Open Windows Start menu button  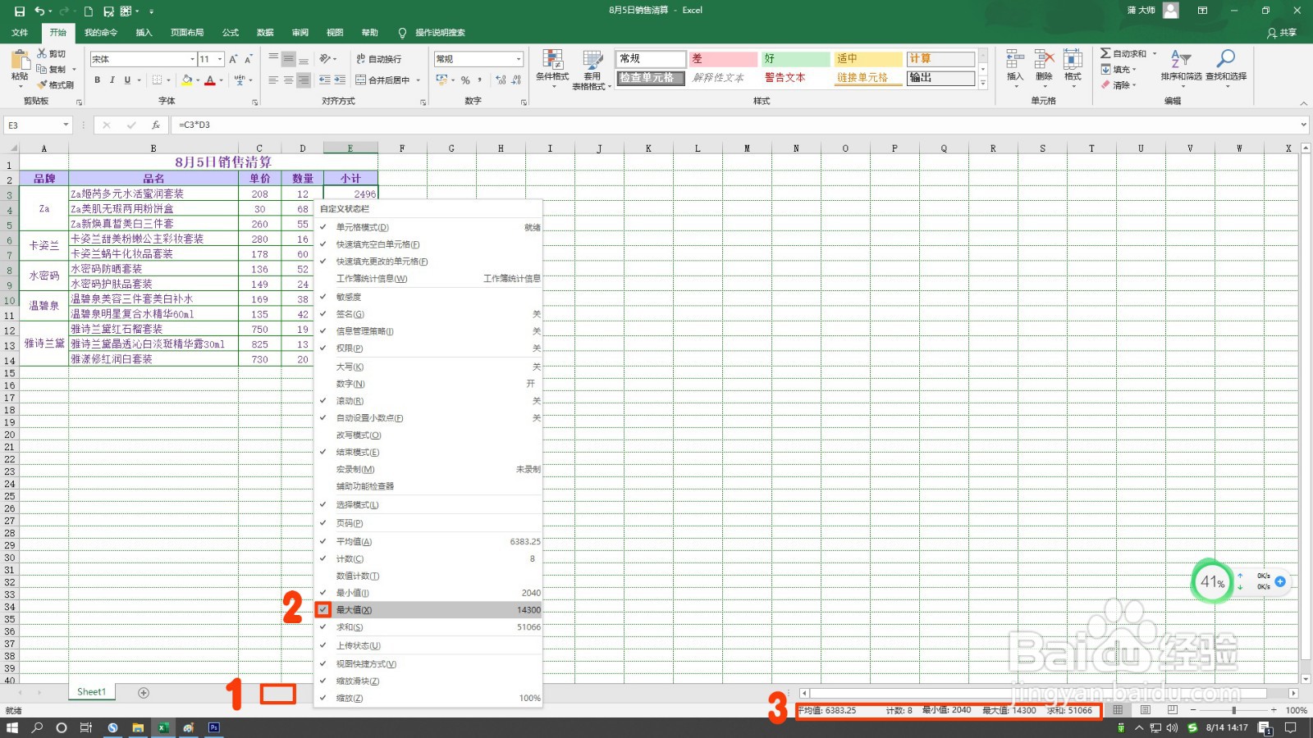tap(12, 727)
